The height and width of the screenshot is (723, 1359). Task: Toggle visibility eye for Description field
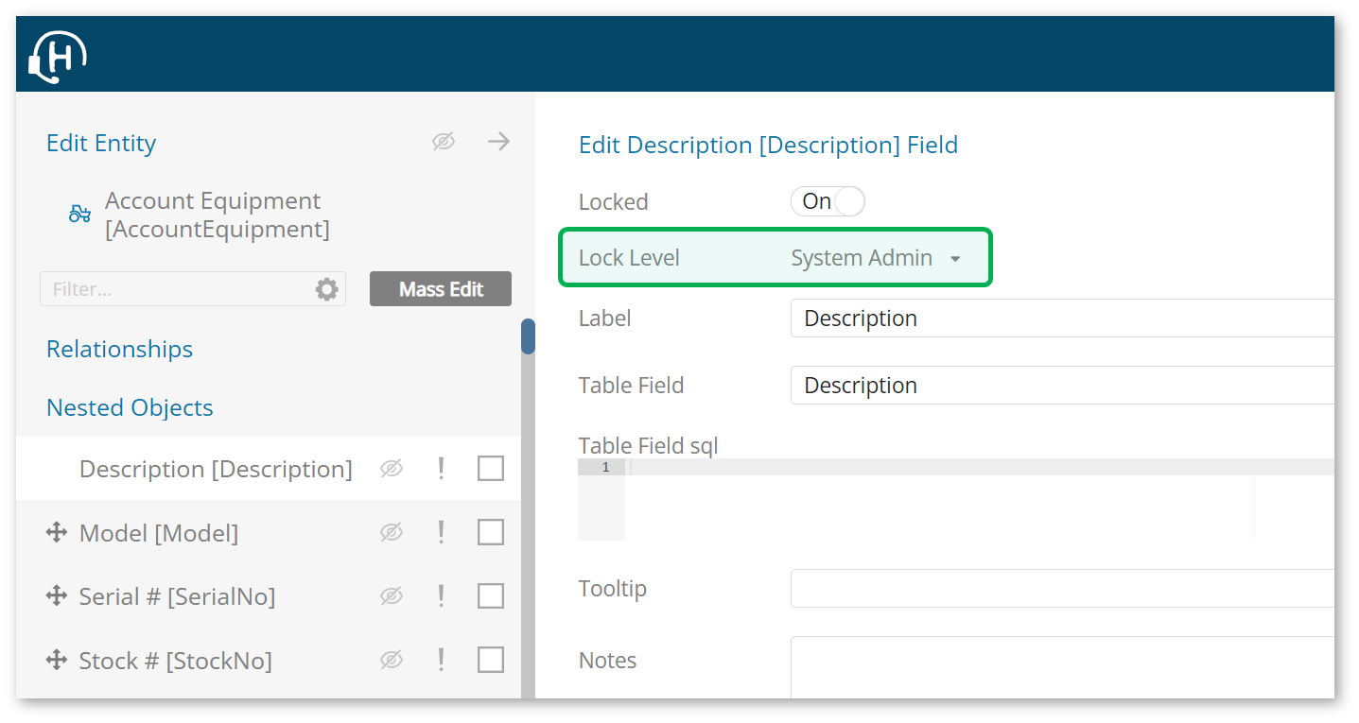coord(392,469)
